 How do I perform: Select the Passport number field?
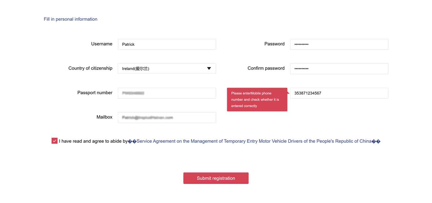point(167,93)
